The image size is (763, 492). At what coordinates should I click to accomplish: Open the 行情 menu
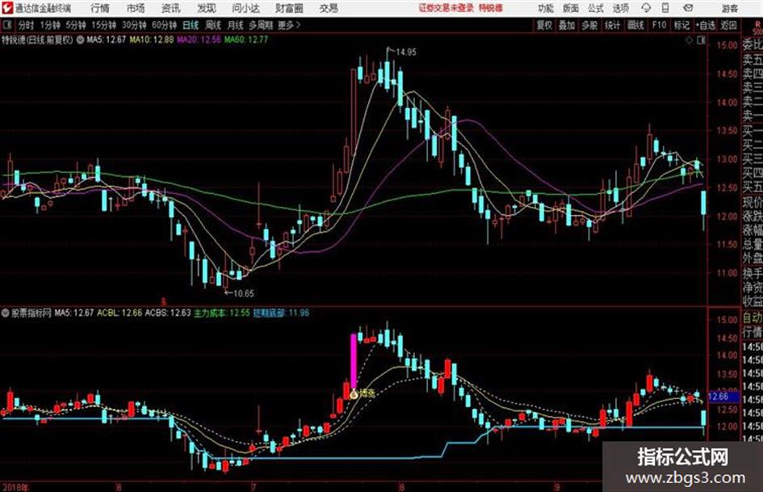pyautogui.click(x=100, y=8)
